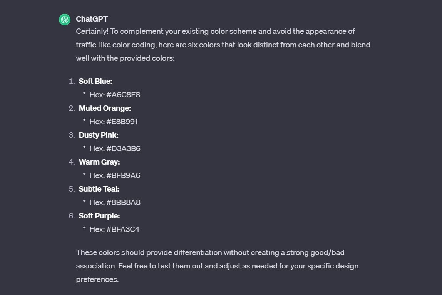The width and height of the screenshot is (442, 295).
Task: Select the Muted Orange list heading
Action: tap(105, 108)
